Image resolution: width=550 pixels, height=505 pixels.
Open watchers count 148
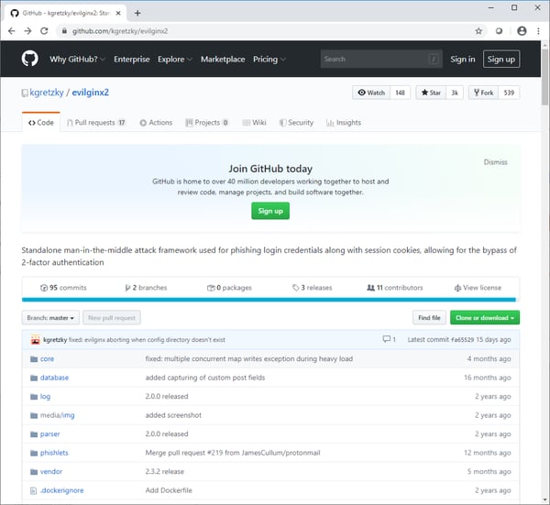coord(401,93)
